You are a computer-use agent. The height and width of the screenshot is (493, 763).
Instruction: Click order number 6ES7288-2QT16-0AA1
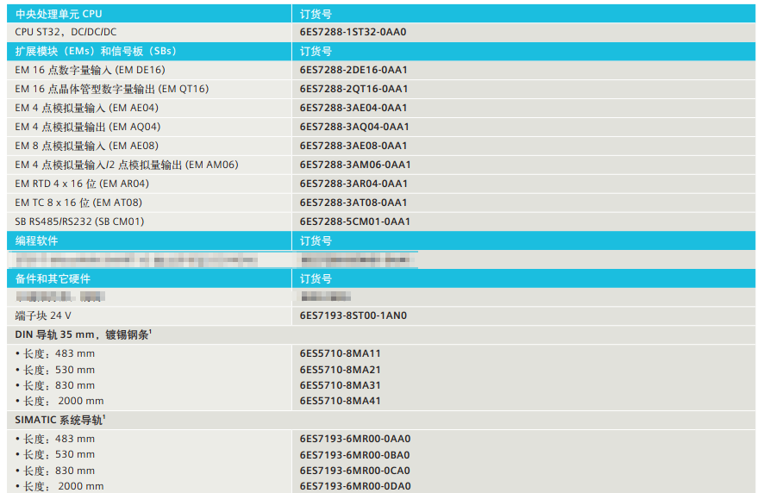point(353,89)
